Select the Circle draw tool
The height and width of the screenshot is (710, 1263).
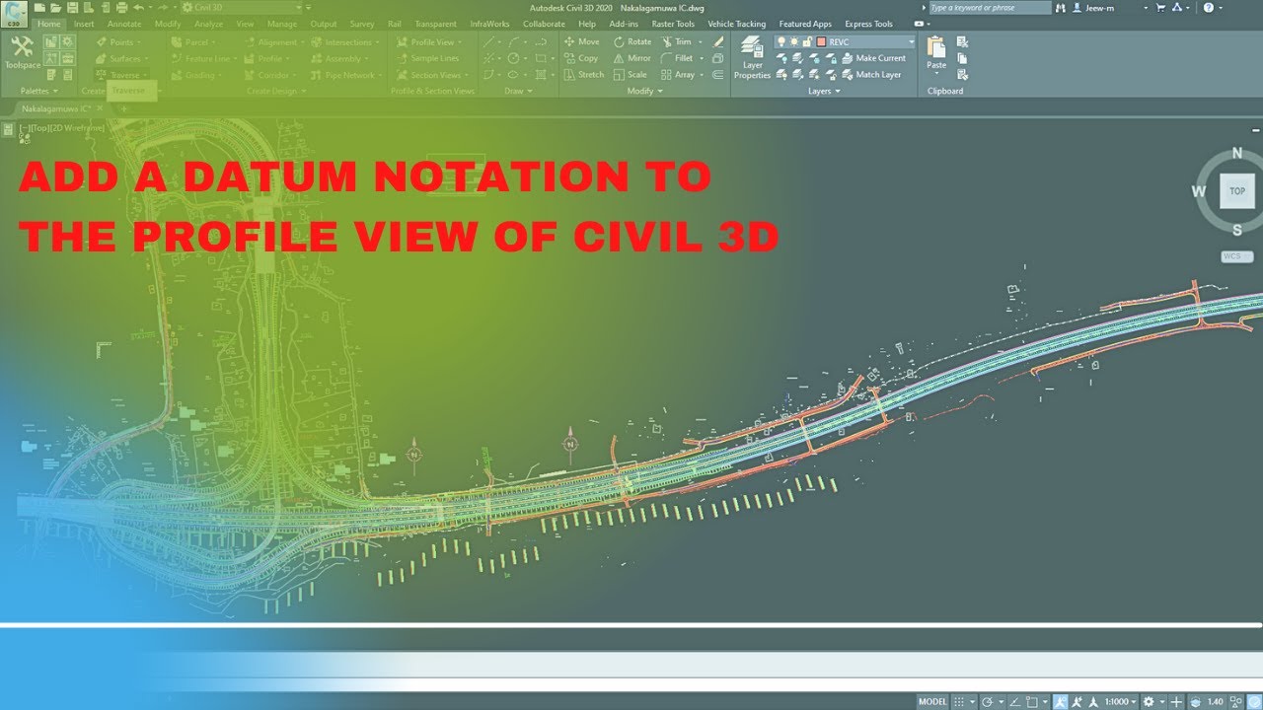tap(513, 58)
